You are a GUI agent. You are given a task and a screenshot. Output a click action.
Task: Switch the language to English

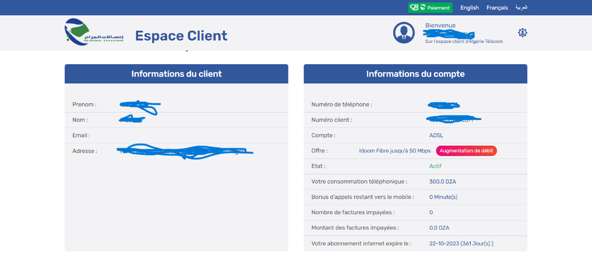[x=469, y=8]
